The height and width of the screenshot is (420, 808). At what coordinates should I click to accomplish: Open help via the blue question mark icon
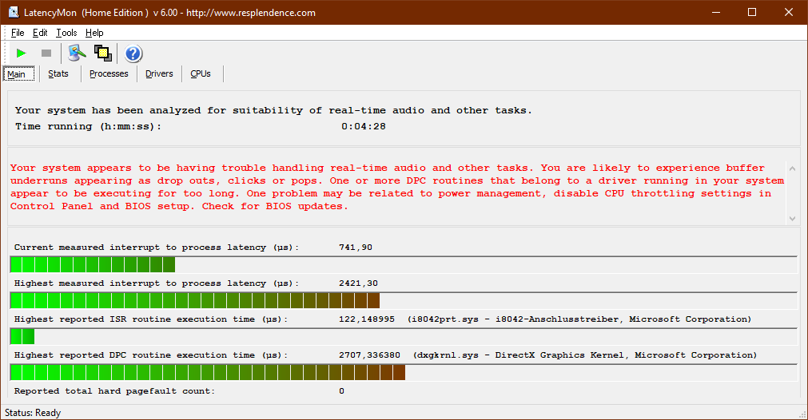[x=133, y=53]
